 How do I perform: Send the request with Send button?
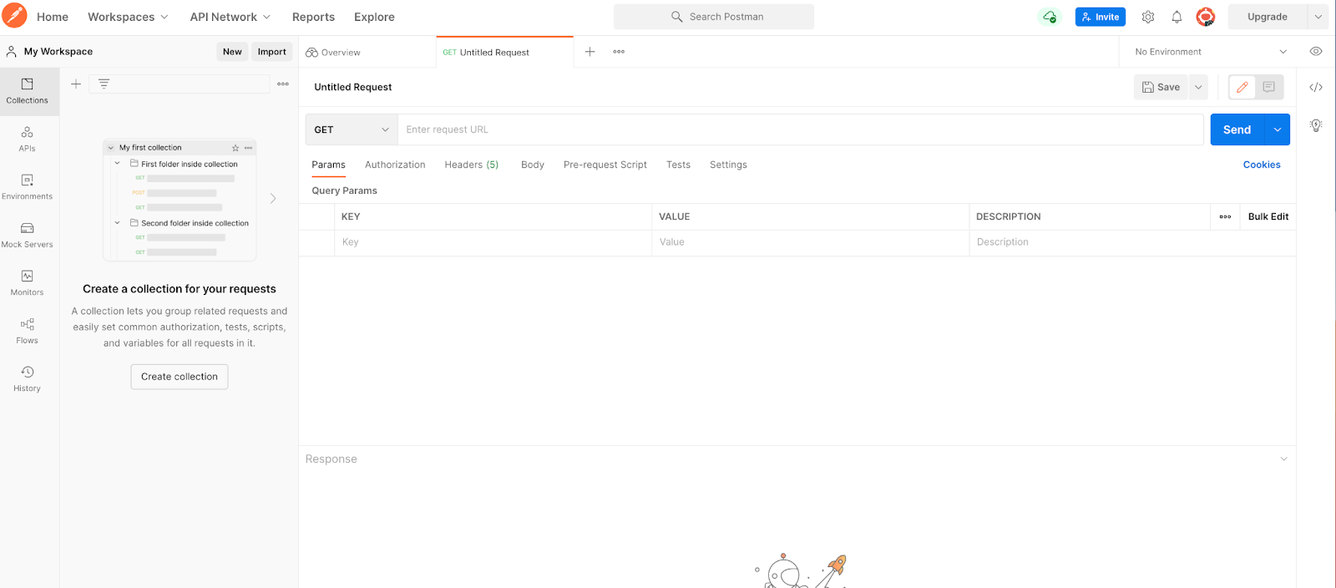[x=1237, y=129]
